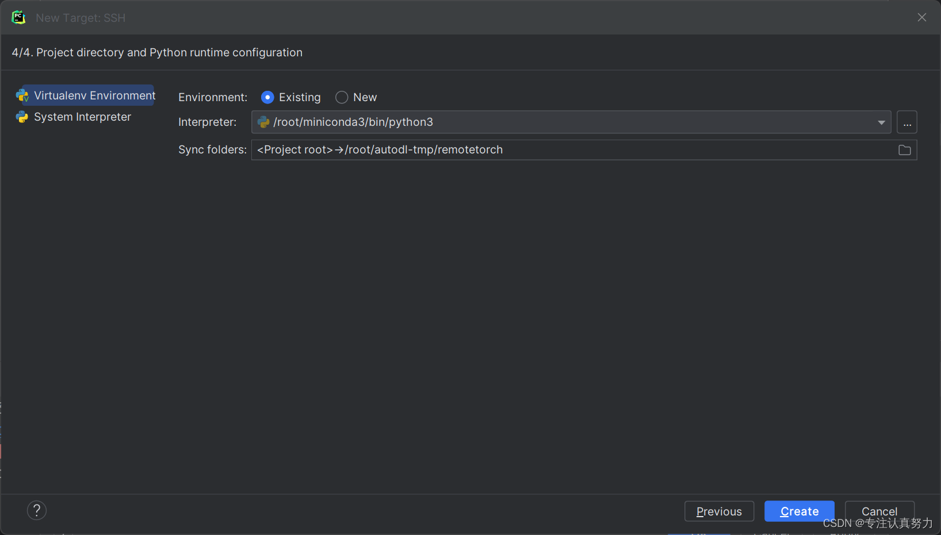The width and height of the screenshot is (941, 535).
Task: Close the New Target: SSH dialog
Action: (x=922, y=17)
